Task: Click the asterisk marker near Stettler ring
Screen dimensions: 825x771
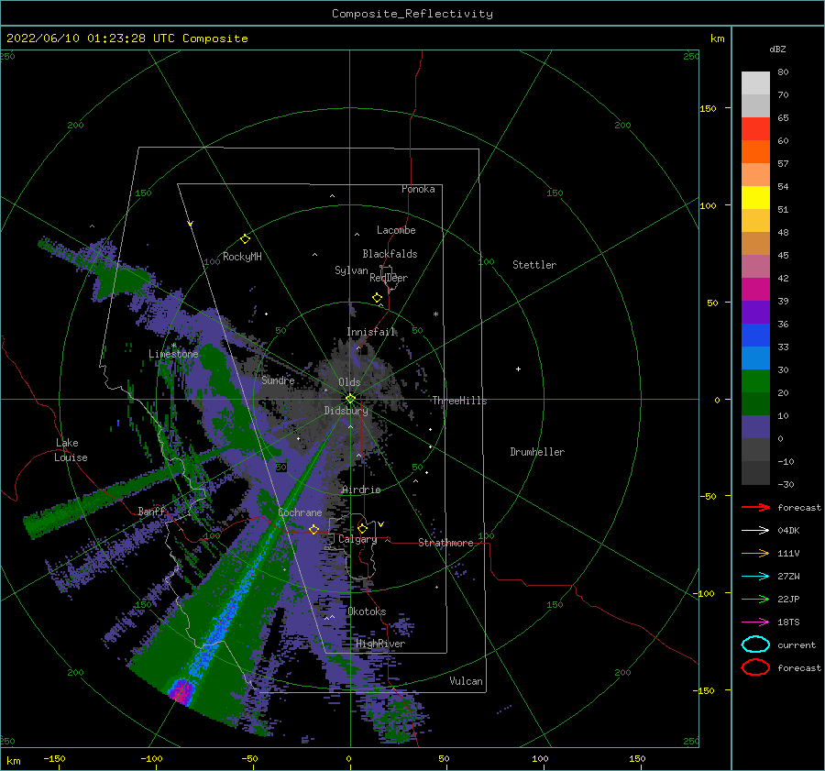Action: pyautogui.click(x=435, y=314)
